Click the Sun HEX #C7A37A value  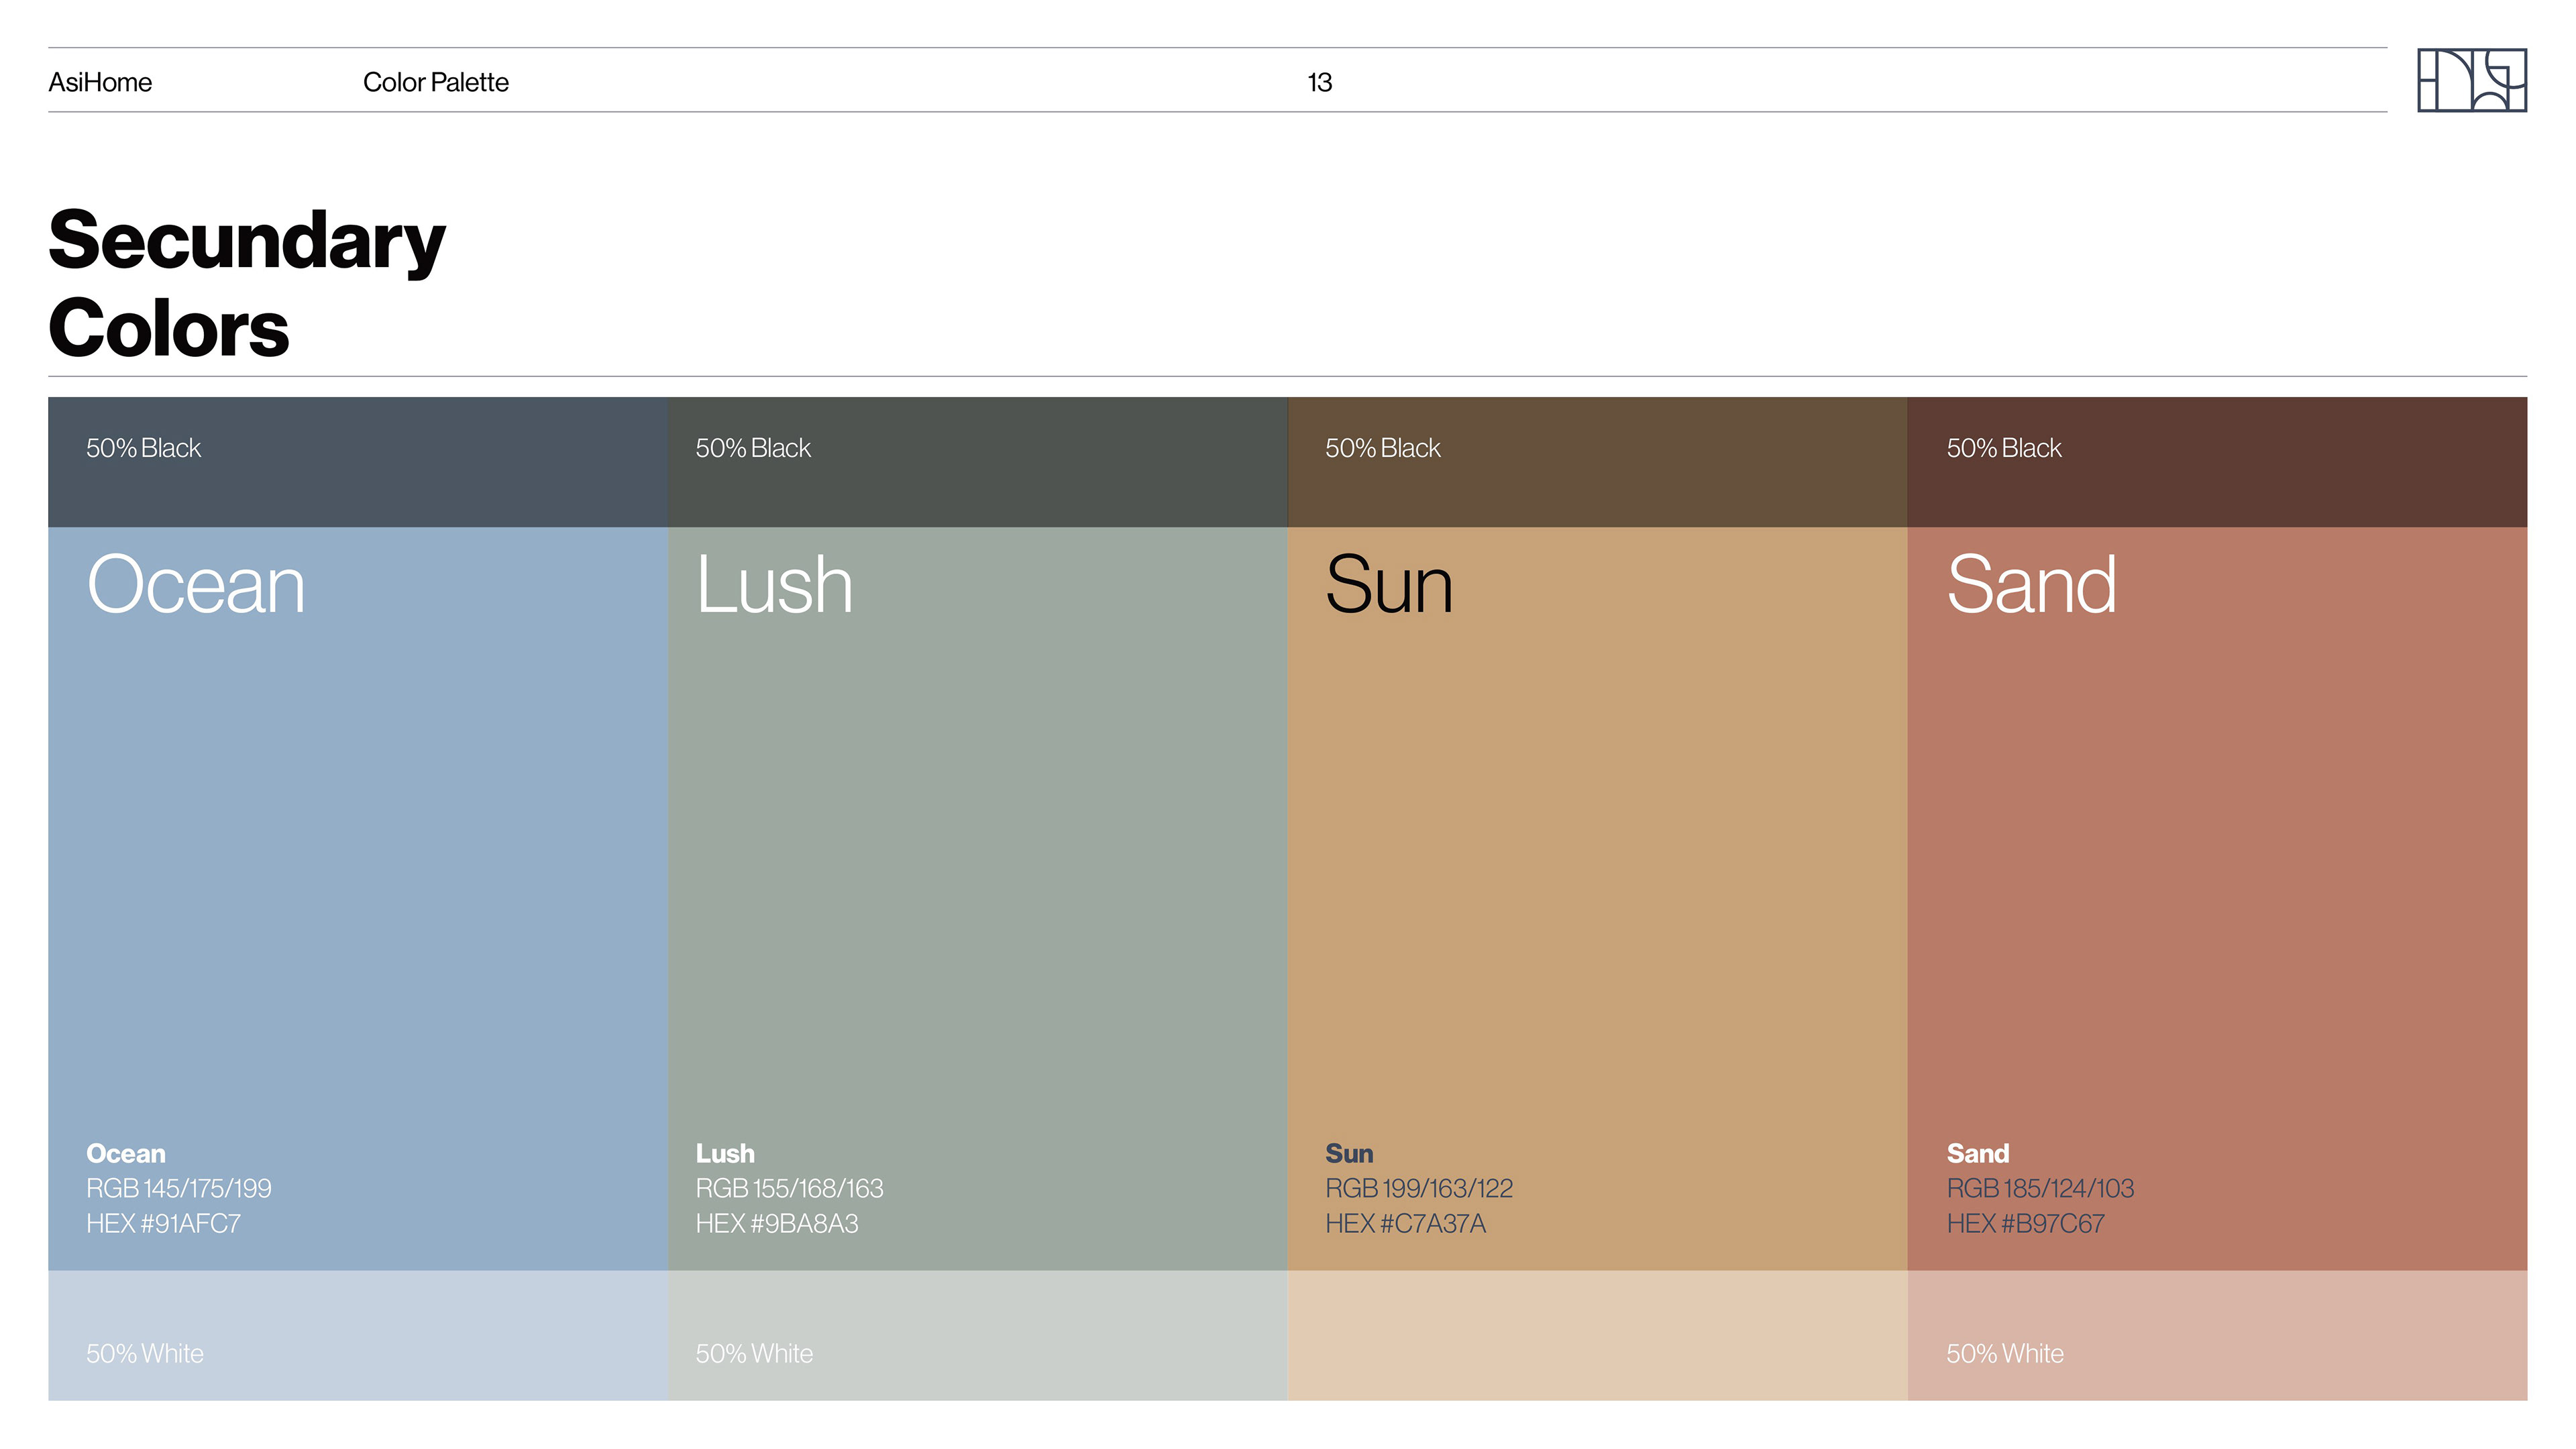[1405, 1223]
